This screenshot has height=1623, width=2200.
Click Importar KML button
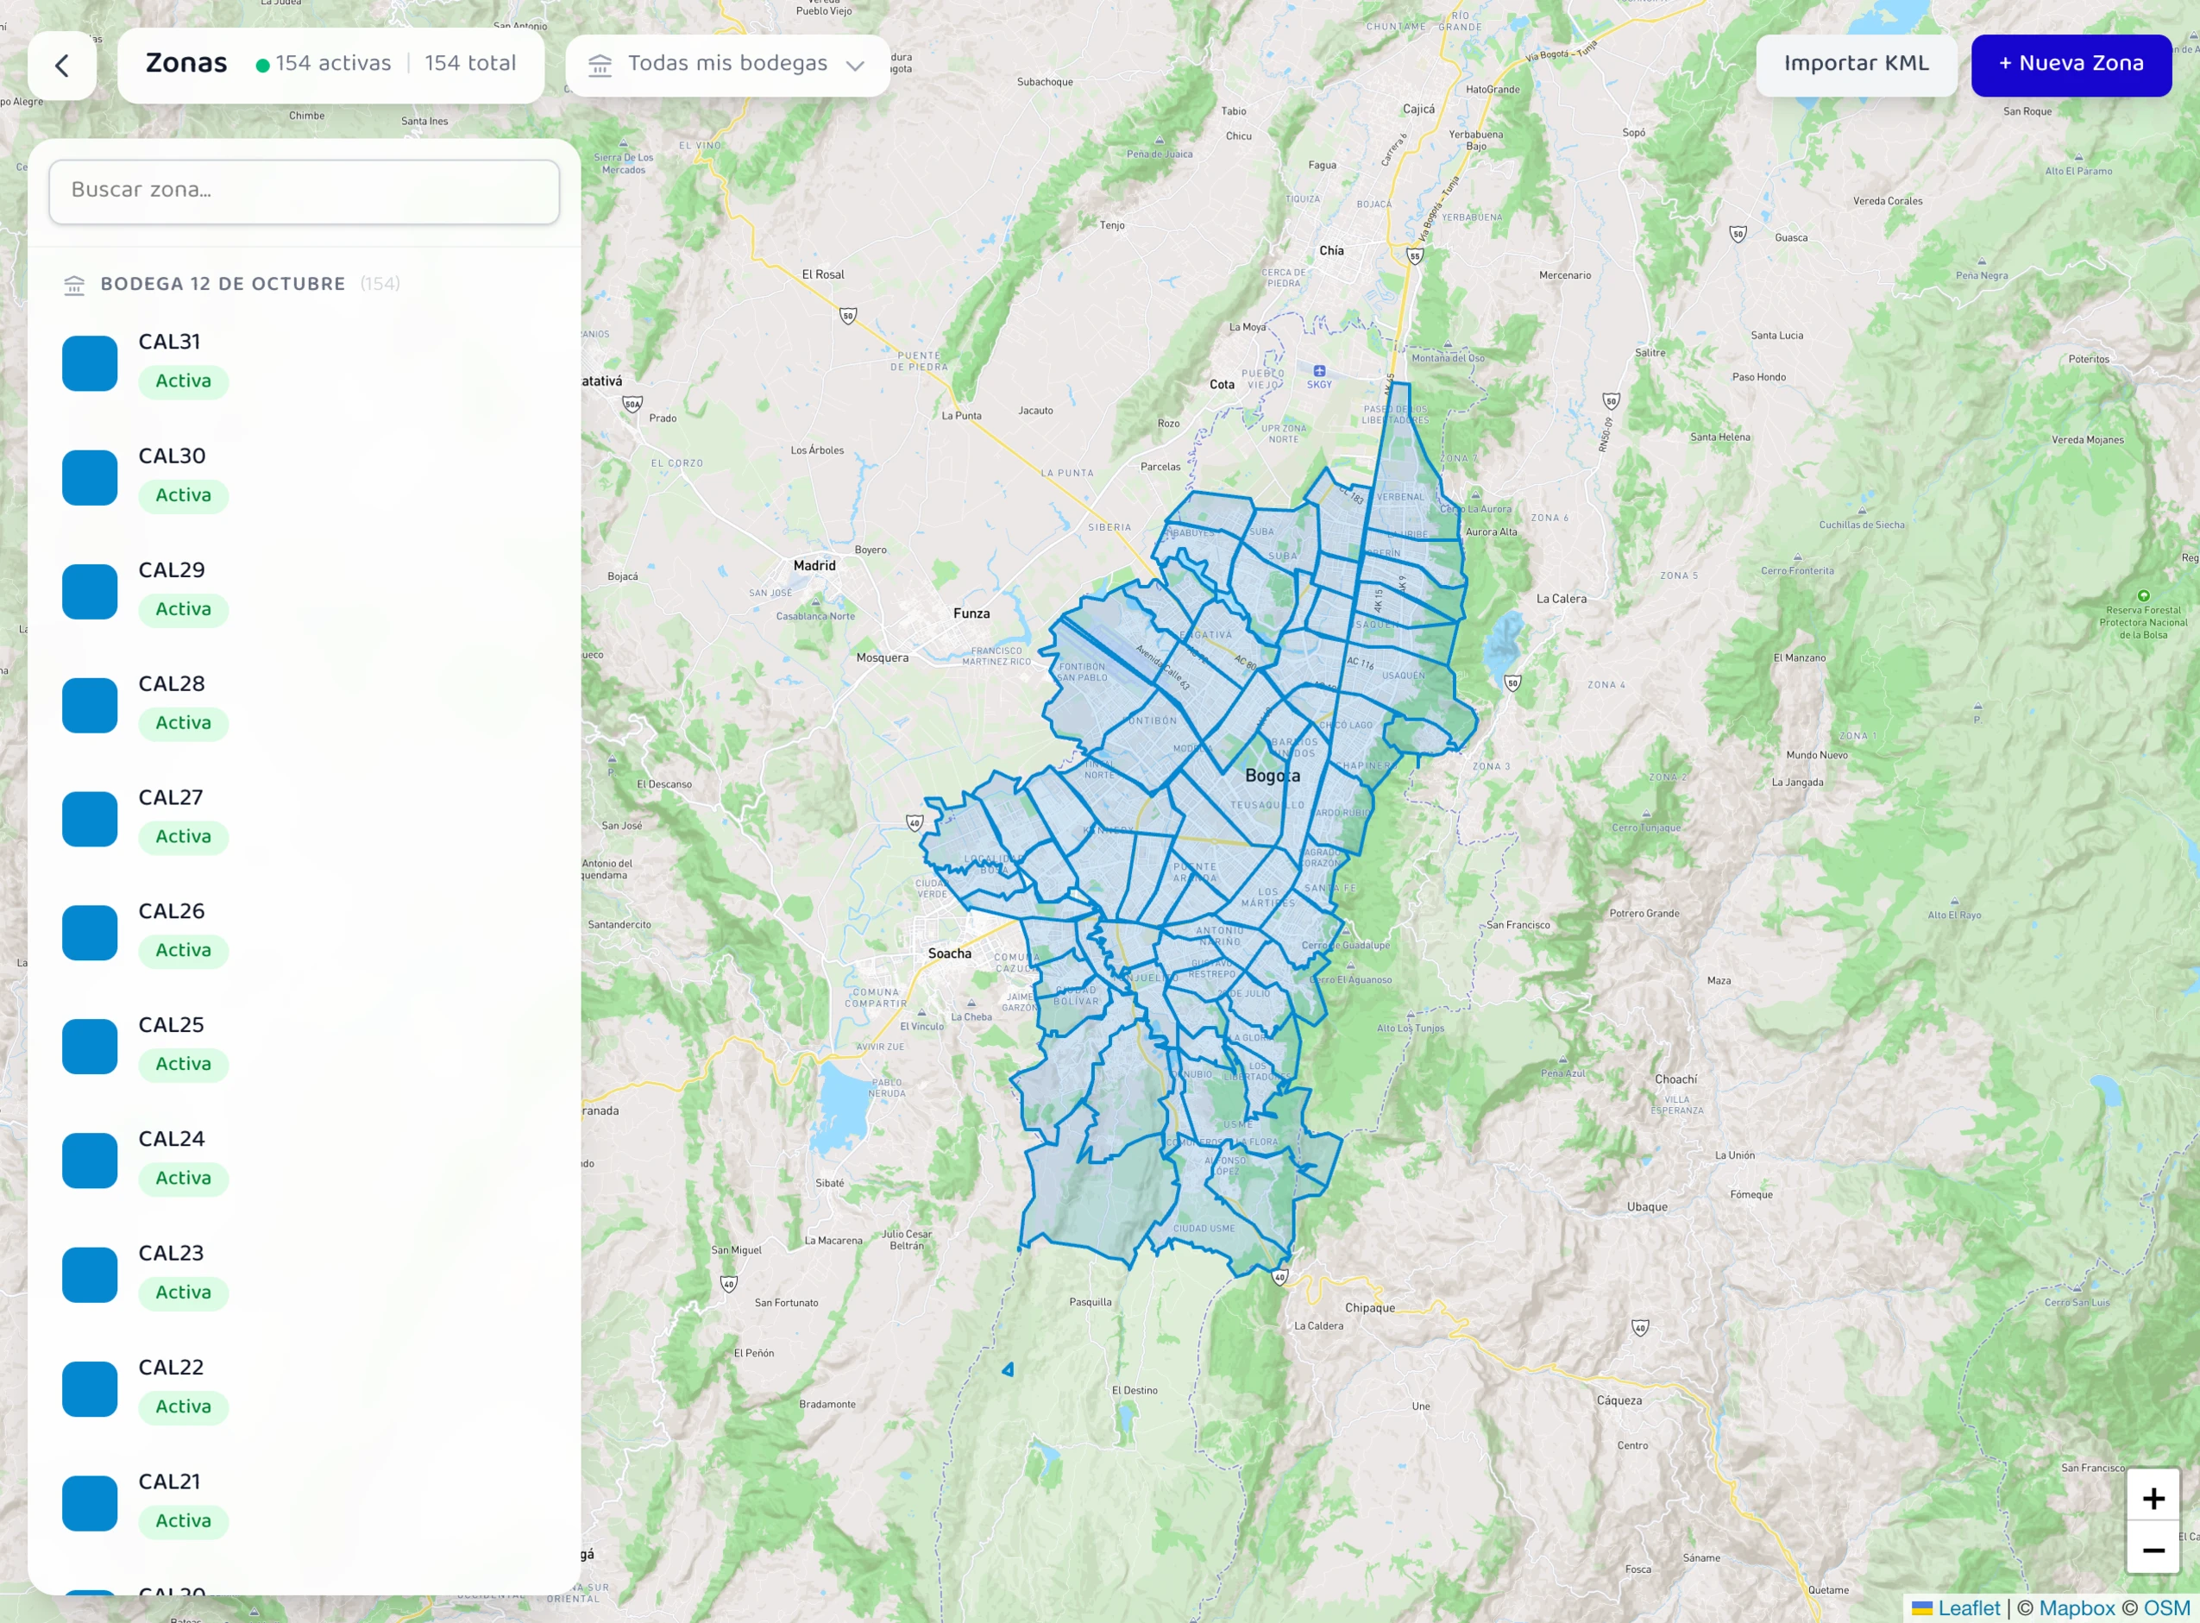point(1857,65)
